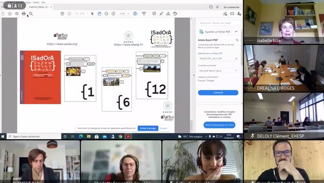Open the help question mark icon
324x183 pixels.
coord(211,7)
